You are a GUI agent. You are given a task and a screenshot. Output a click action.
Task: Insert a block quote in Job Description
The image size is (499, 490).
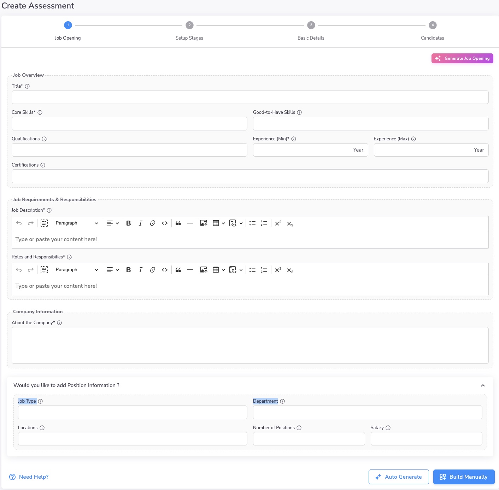(x=178, y=223)
